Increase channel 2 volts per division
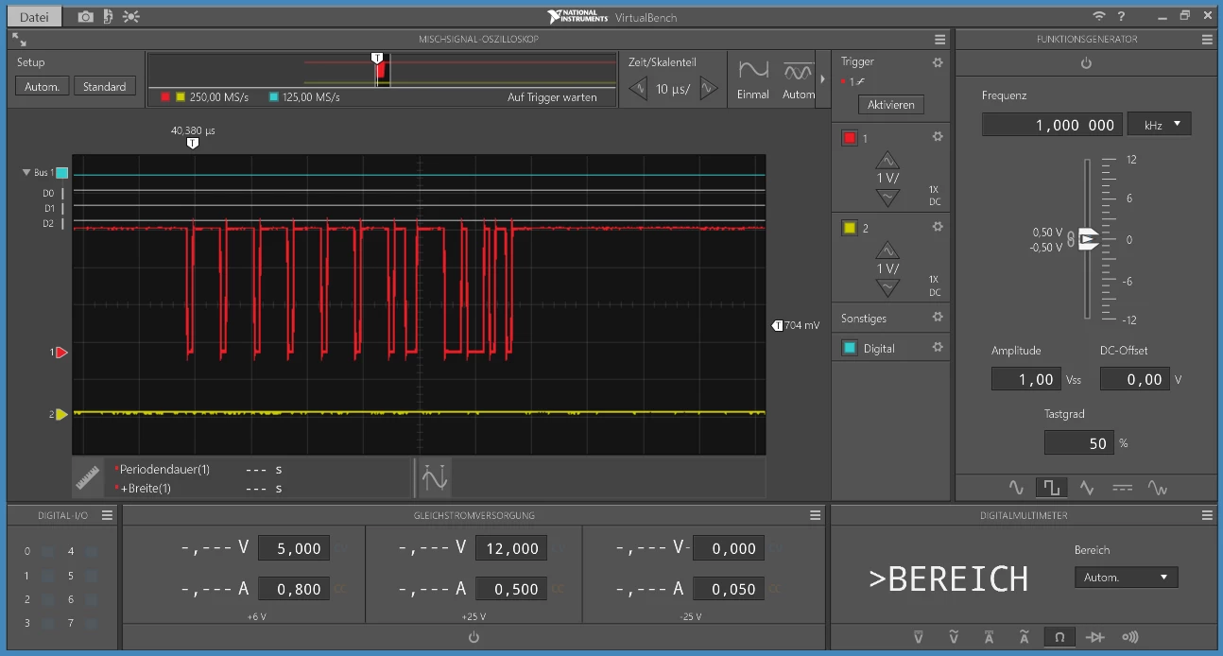1223x656 pixels. point(887,250)
